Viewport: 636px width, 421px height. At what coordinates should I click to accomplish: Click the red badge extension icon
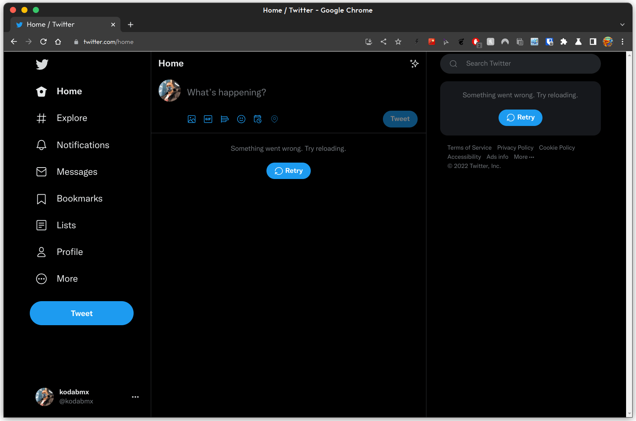pyautogui.click(x=476, y=42)
